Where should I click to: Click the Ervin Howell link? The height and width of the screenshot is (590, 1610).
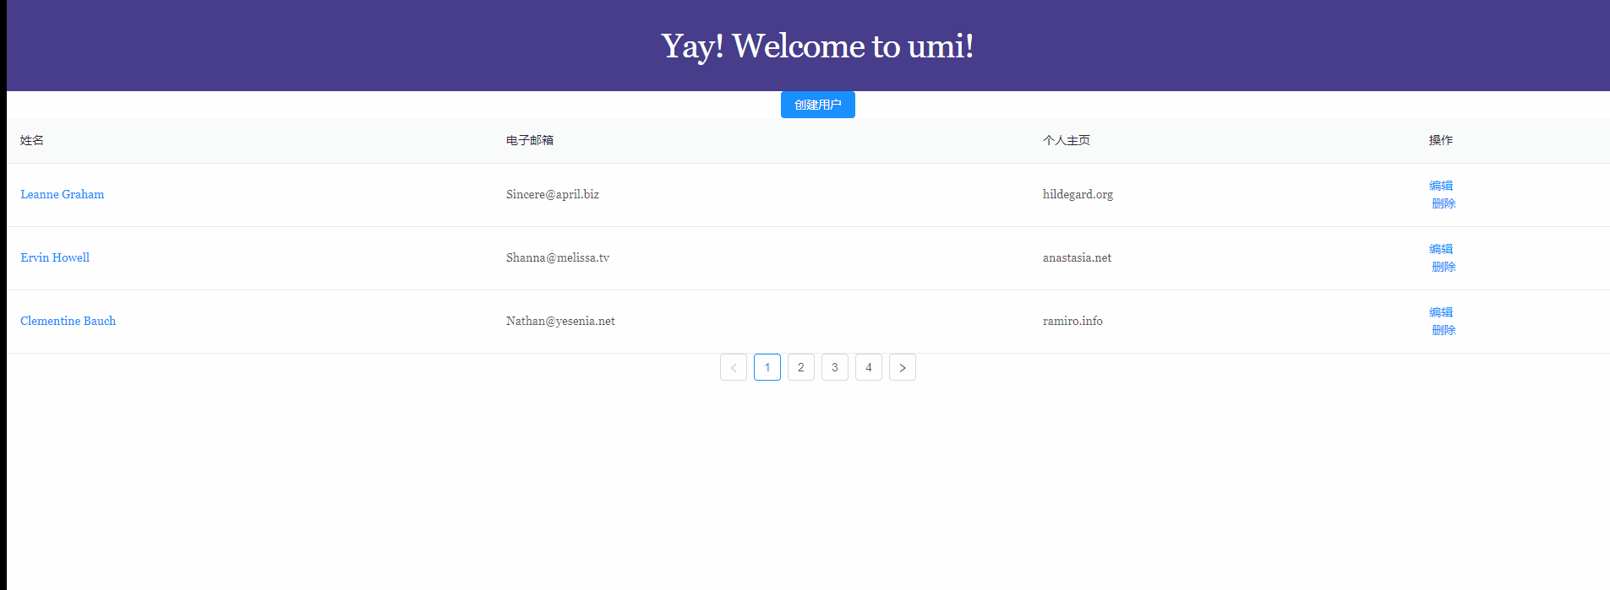(55, 257)
